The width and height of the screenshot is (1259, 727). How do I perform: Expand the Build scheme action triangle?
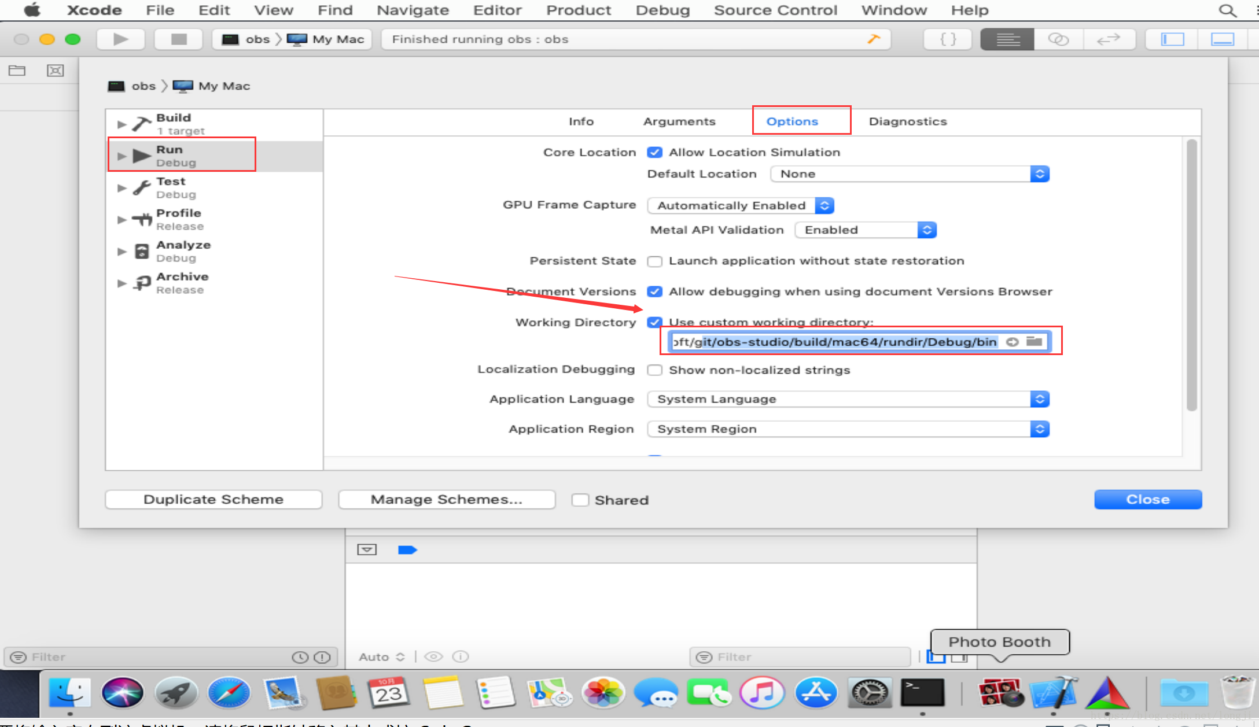coord(122,124)
